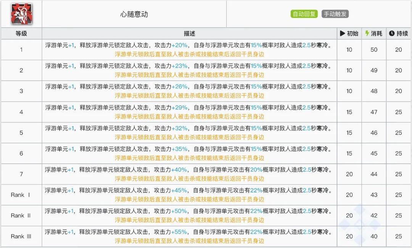412x248 pixels.
Task: Click the +50% attack value in Rank II
Action: point(179,211)
